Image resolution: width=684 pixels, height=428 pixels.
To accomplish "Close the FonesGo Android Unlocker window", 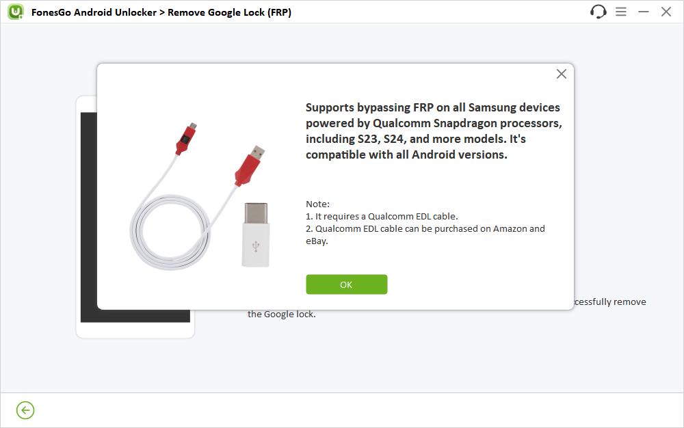I will (666, 12).
